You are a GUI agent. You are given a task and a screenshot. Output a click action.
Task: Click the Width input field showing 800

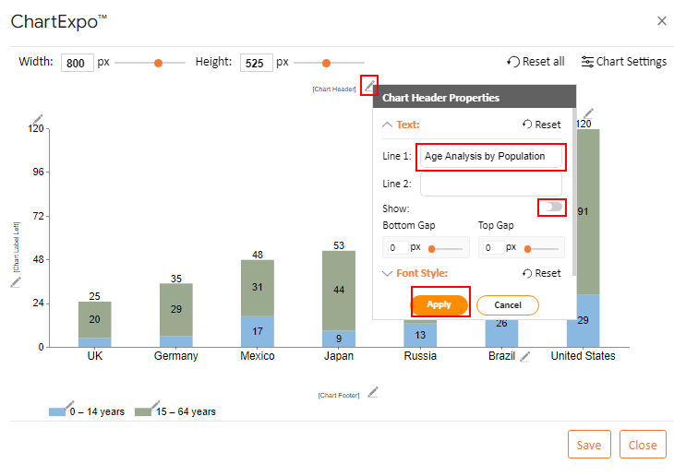pyautogui.click(x=78, y=63)
